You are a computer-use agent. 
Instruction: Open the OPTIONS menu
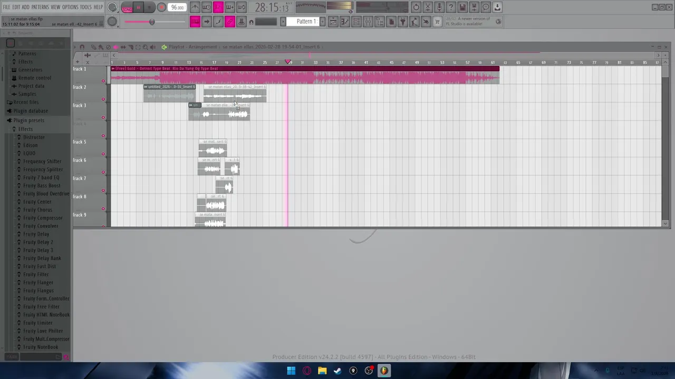pos(70,7)
